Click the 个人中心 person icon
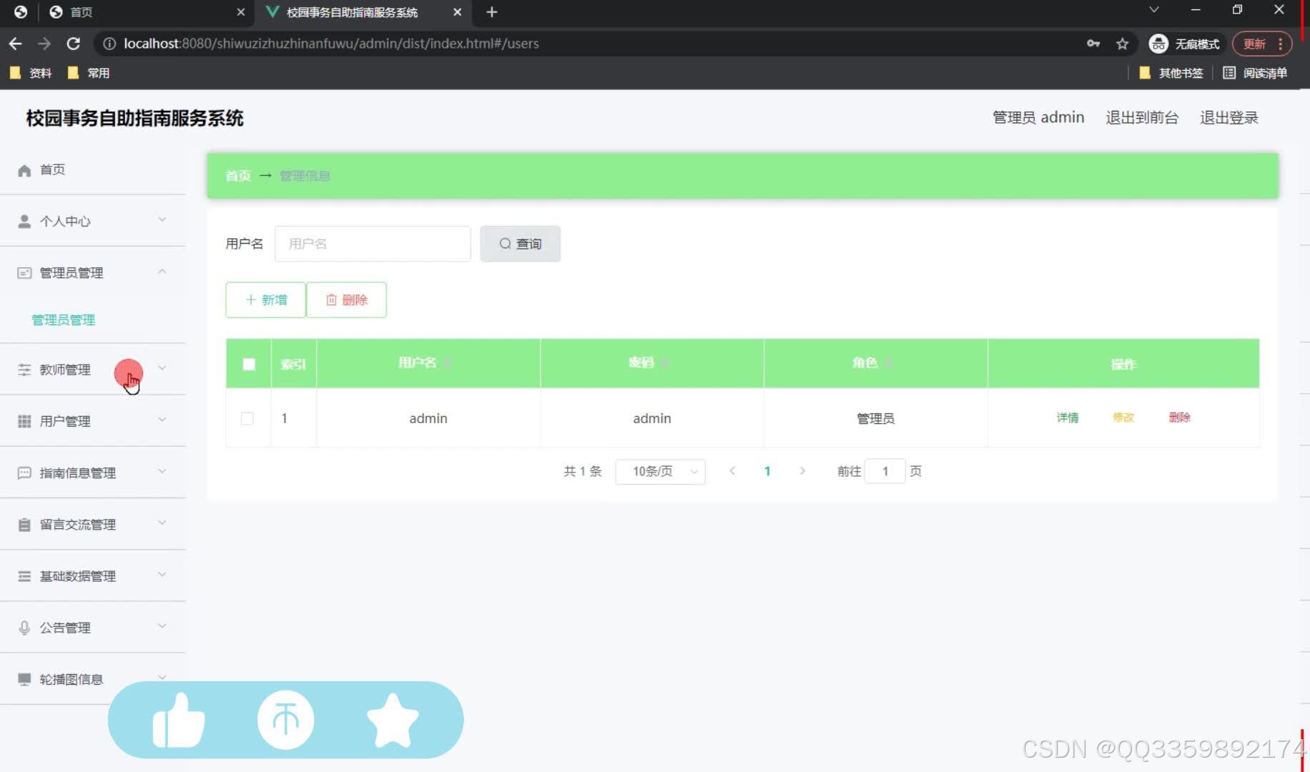1310x772 pixels. pyautogui.click(x=24, y=221)
